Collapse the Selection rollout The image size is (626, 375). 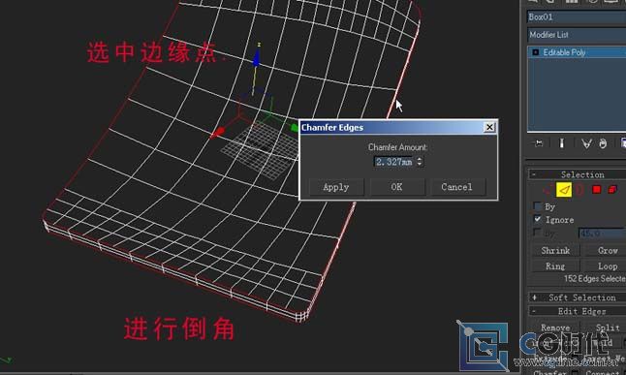click(x=577, y=174)
